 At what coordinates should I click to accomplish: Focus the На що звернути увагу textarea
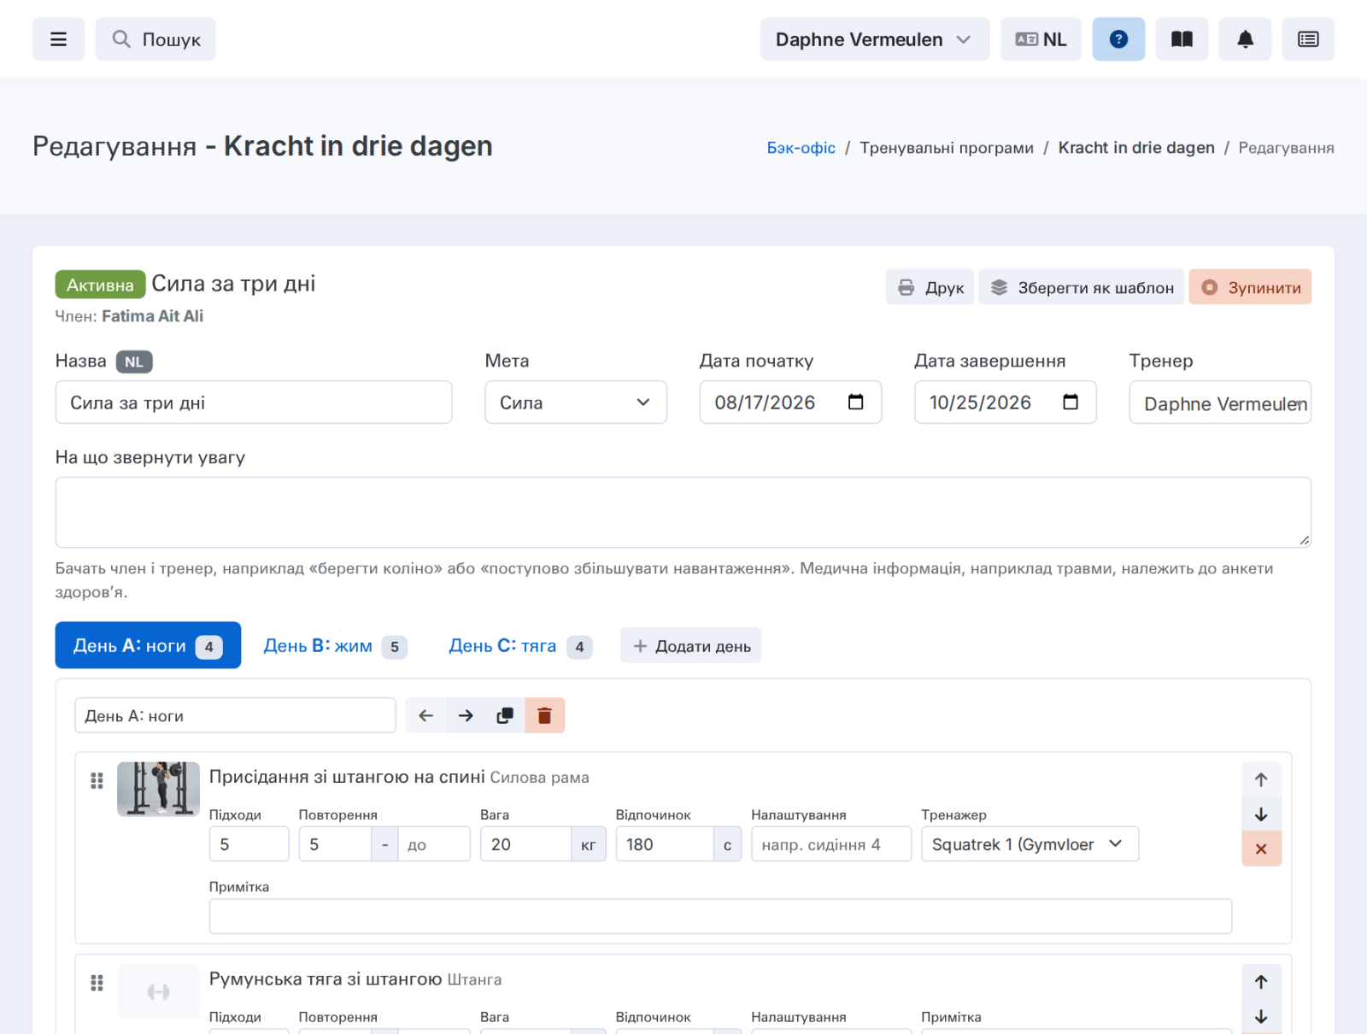683,513
